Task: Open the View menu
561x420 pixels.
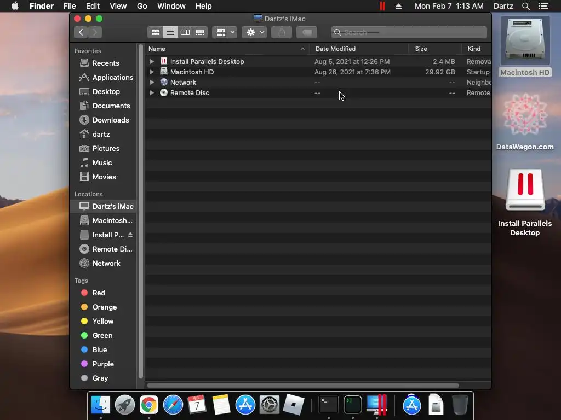Action: pyautogui.click(x=118, y=6)
